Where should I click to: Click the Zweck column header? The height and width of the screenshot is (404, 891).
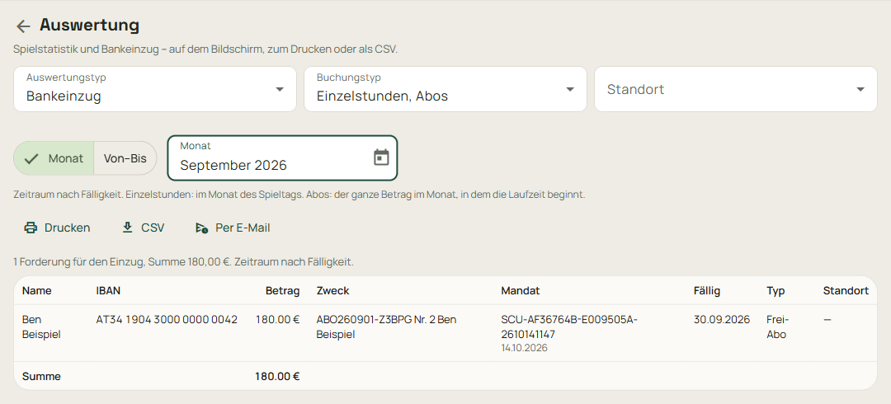coord(333,291)
